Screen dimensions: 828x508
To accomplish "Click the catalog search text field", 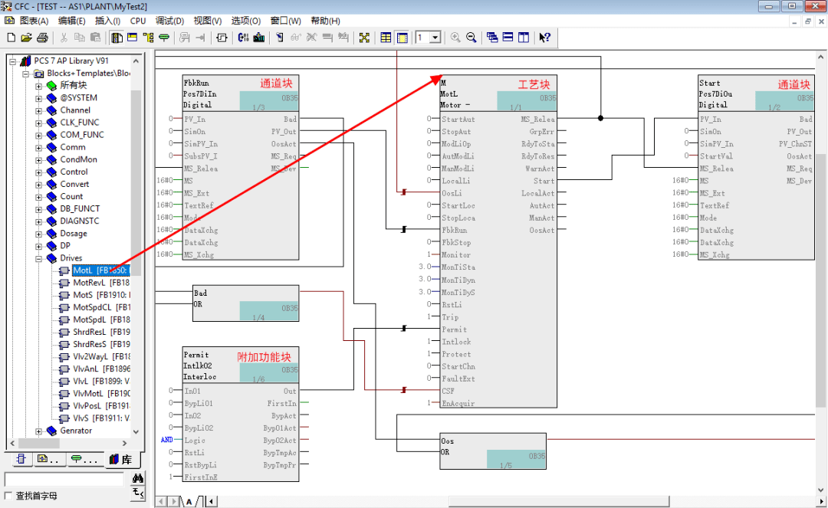I will point(64,479).
